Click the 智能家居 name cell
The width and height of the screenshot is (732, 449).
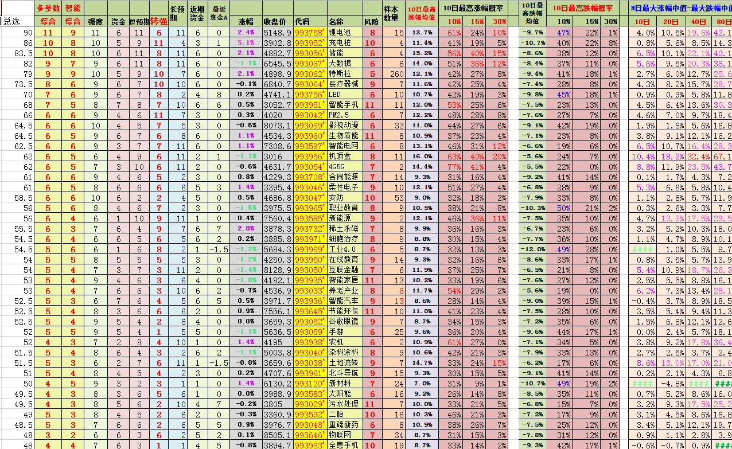tap(345, 280)
